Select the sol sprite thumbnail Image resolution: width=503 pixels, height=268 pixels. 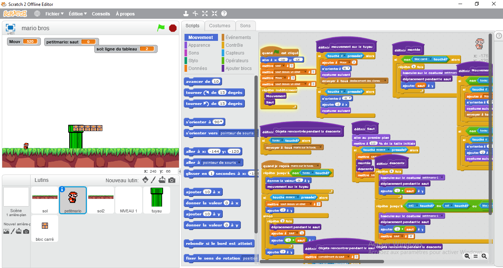(x=45, y=200)
